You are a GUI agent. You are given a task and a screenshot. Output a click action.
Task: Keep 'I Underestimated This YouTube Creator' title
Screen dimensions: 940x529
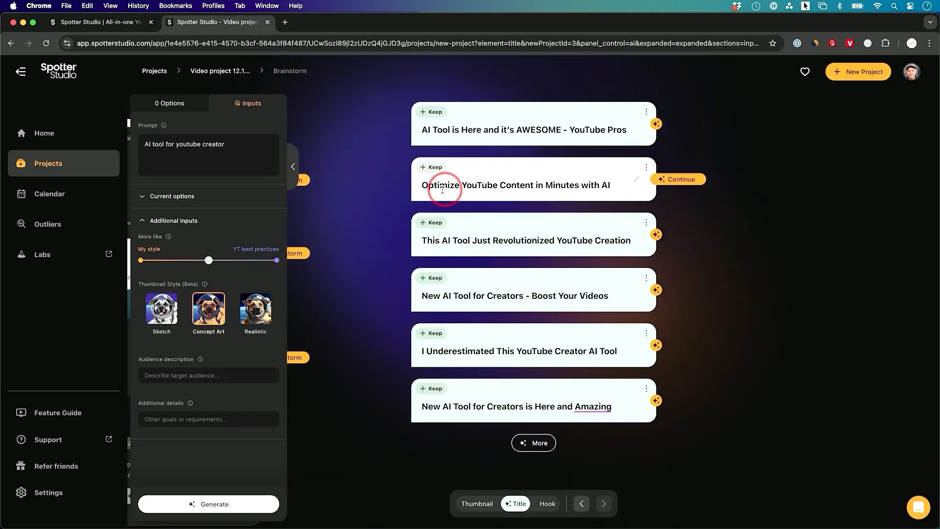tap(431, 333)
